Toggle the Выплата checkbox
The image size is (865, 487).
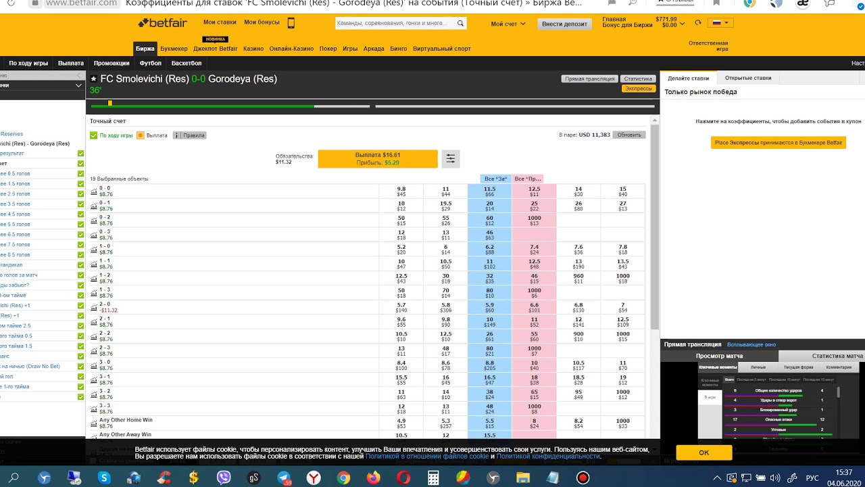coord(141,135)
